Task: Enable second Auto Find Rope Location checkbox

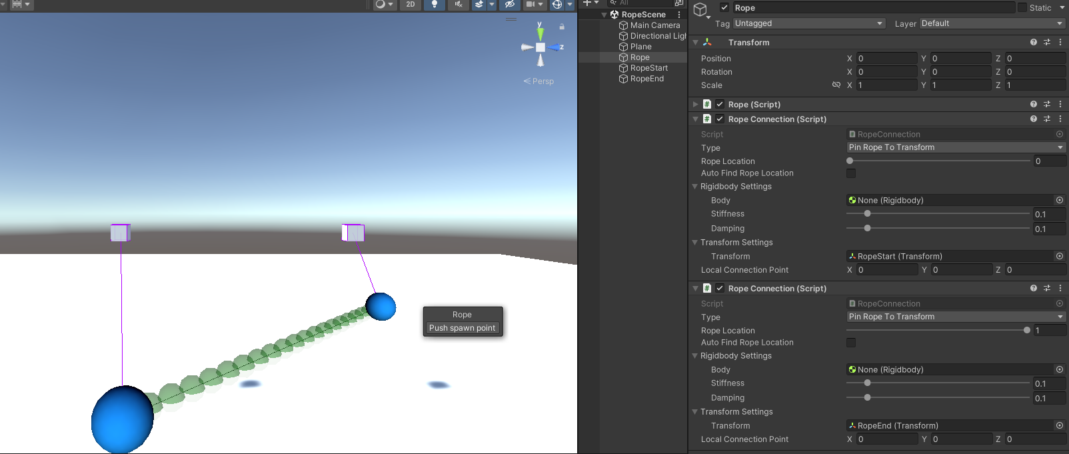Action: coord(851,343)
